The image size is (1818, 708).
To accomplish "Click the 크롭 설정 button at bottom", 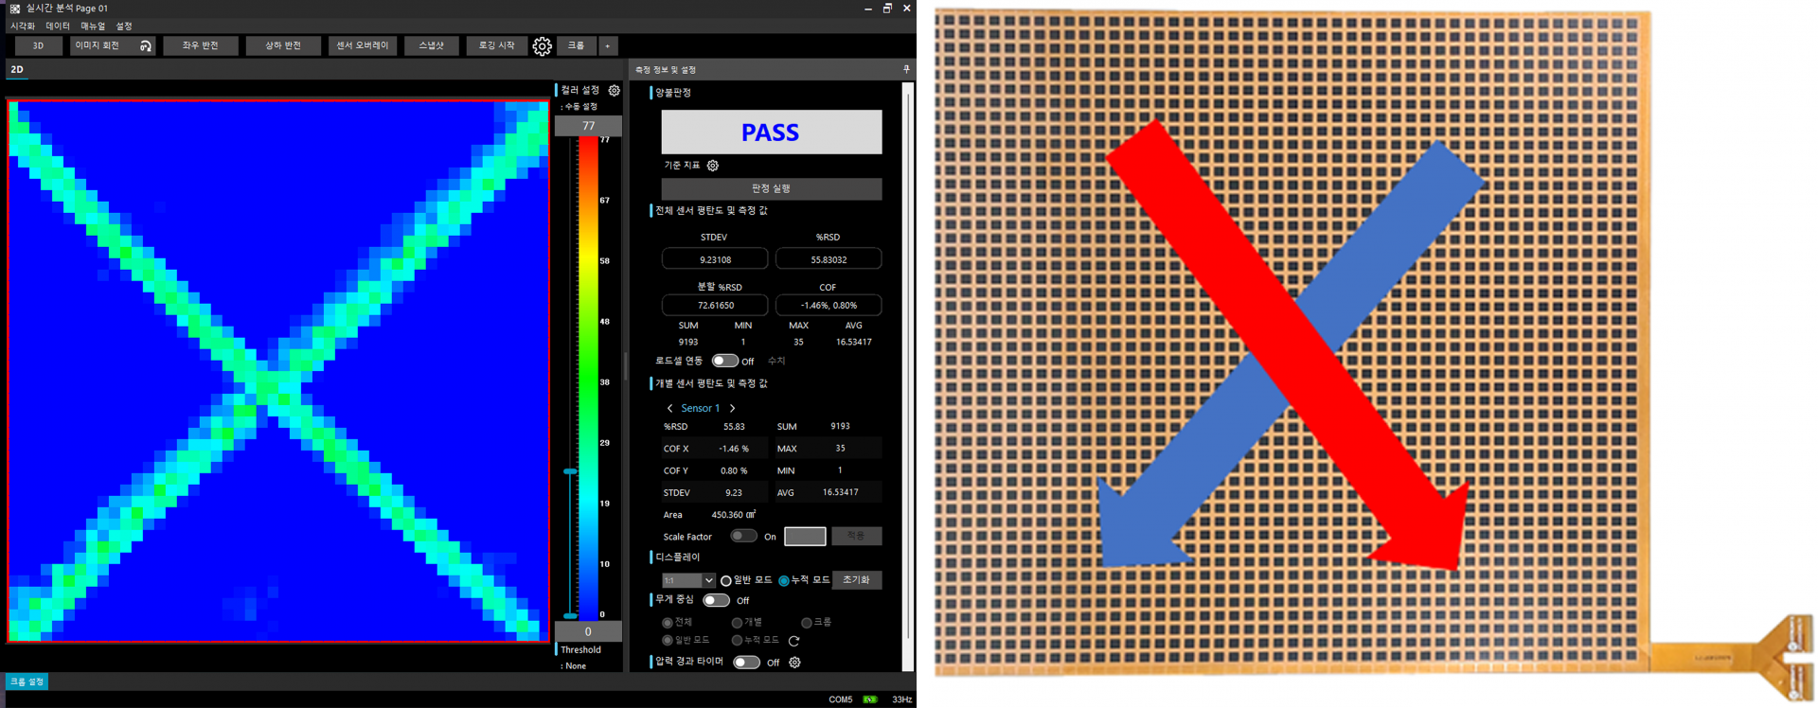I will [27, 681].
